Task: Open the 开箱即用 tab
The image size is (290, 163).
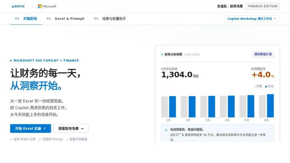Action: (x=26, y=19)
